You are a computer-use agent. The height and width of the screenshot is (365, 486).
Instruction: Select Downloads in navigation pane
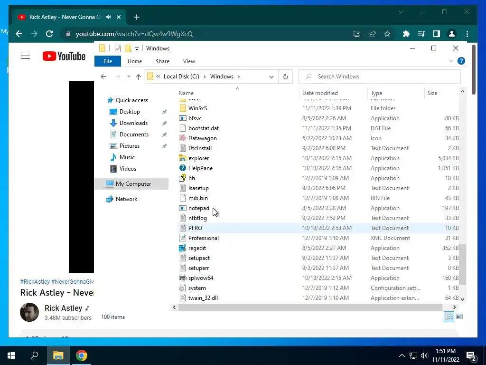click(x=133, y=123)
